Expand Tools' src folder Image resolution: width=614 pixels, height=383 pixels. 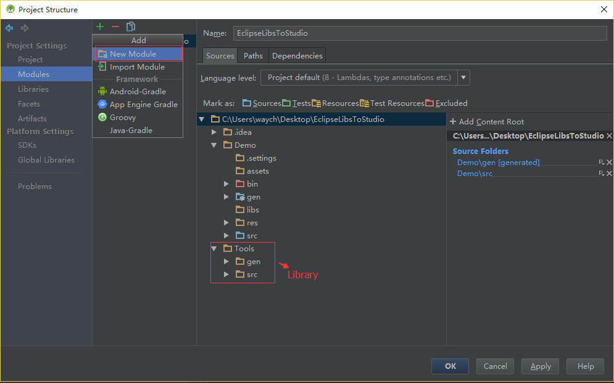226,275
